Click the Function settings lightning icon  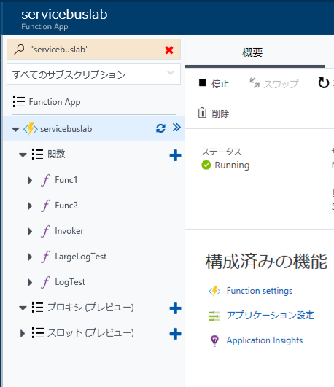click(214, 291)
